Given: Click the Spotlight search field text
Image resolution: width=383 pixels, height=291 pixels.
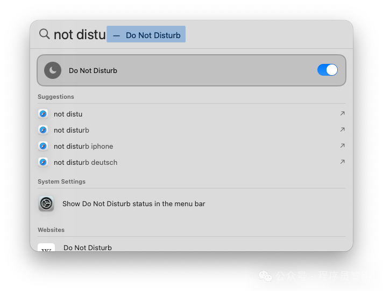Looking at the screenshot, I should click(x=80, y=34).
